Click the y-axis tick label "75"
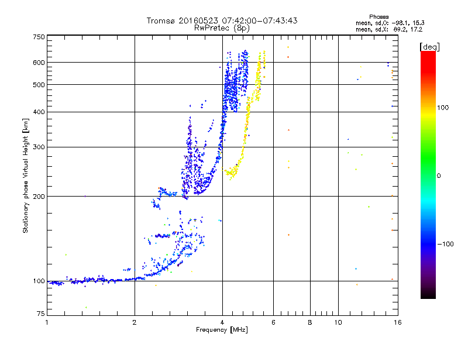This screenshot has width=468, height=351. pyautogui.click(x=41, y=314)
